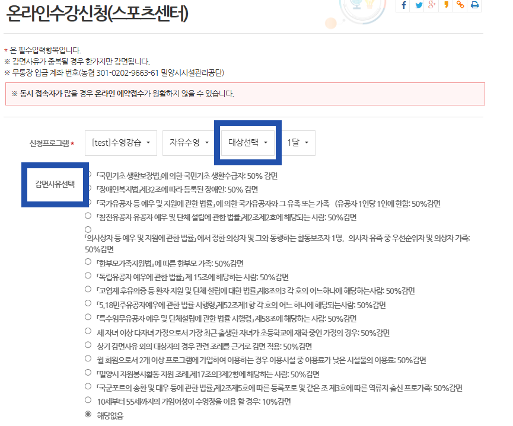Viewport: 513px width, 426px height.
Task: Select 참전유공자 제2조제2호 50%감면 radio option
Action: 88,216
